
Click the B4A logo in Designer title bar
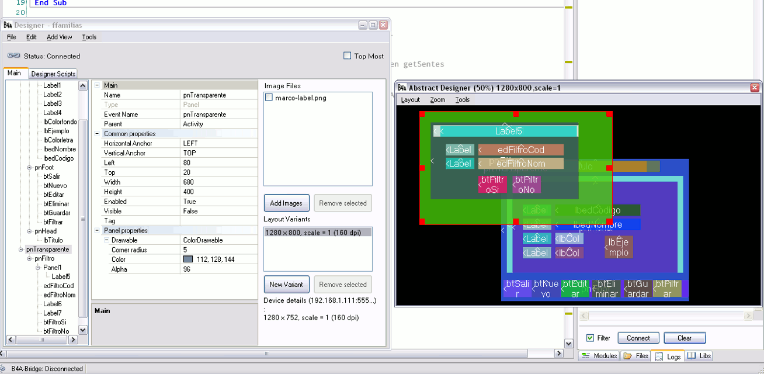point(8,25)
